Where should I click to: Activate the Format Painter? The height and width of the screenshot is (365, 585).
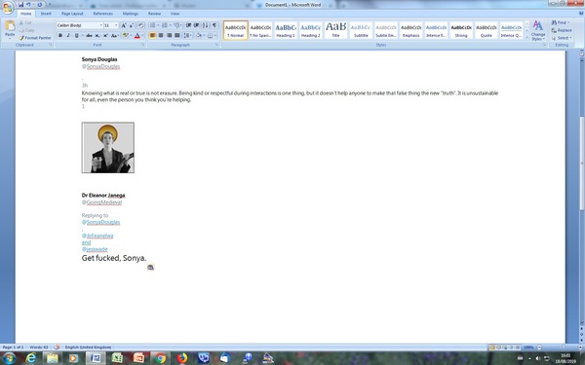[35, 38]
